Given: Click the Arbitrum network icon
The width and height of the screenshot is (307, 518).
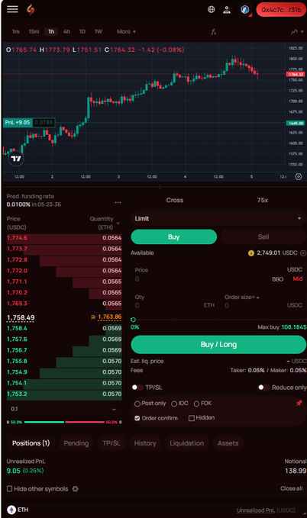Looking at the screenshot, I should pyautogui.click(x=244, y=10).
